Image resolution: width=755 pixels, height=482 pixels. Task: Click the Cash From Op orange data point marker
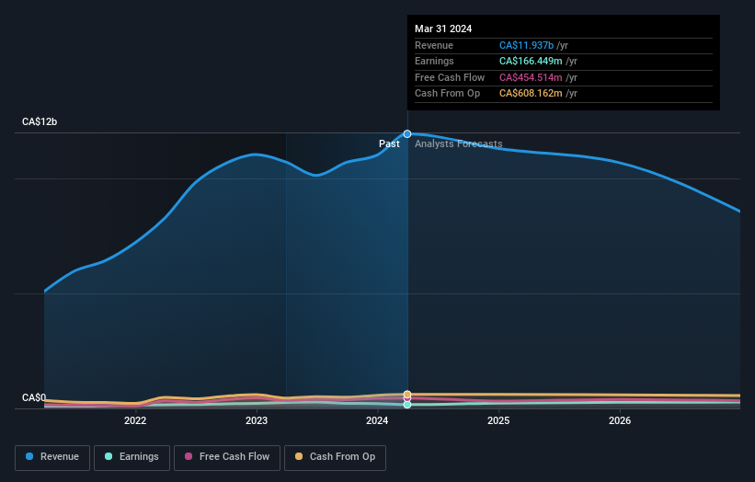click(407, 395)
